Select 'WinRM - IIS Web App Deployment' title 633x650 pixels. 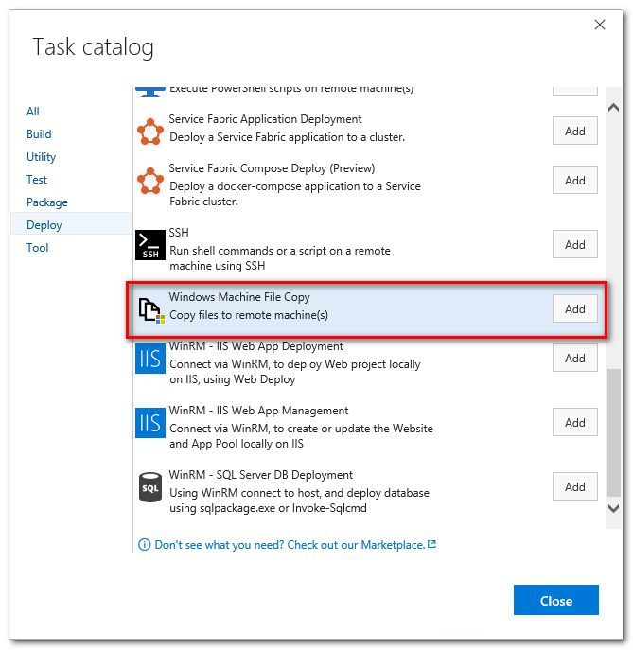pyautogui.click(x=256, y=346)
